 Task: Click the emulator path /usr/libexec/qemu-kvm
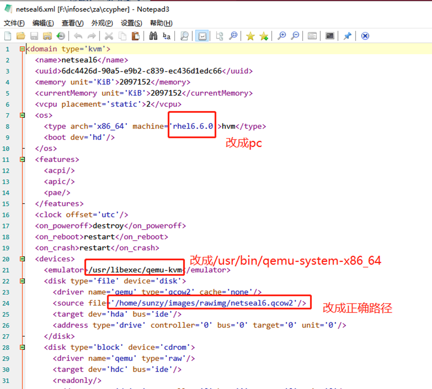pos(135,270)
